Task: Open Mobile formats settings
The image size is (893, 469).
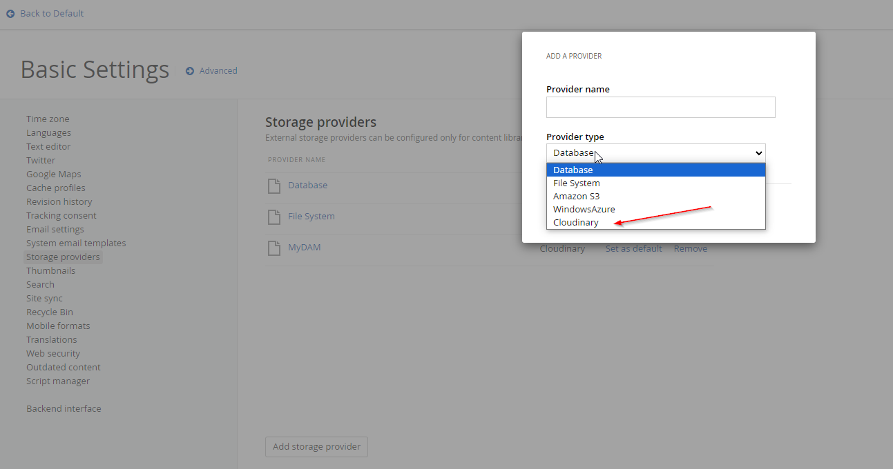Action: pos(58,326)
